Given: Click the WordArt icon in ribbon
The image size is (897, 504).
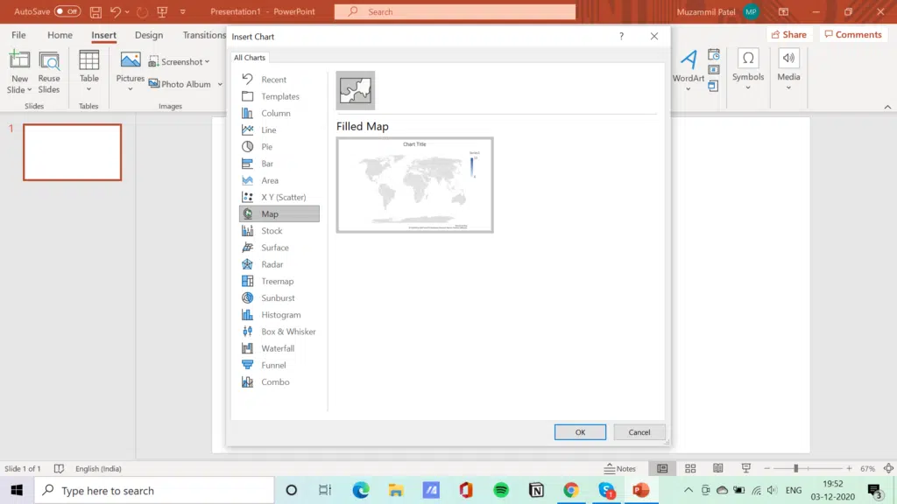Looking at the screenshot, I should coord(689,66).
